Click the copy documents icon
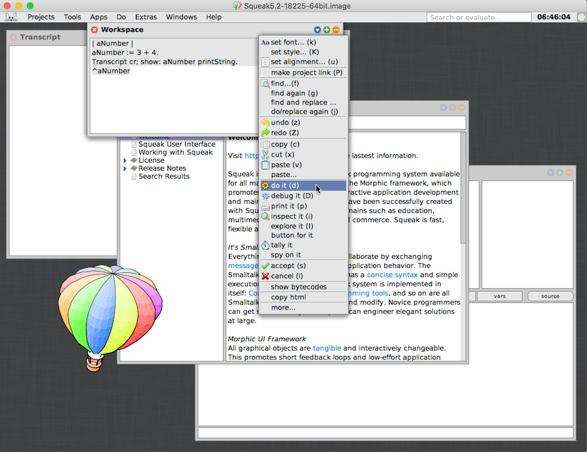Screen dimensions: 587x452 tap(265, 144)
